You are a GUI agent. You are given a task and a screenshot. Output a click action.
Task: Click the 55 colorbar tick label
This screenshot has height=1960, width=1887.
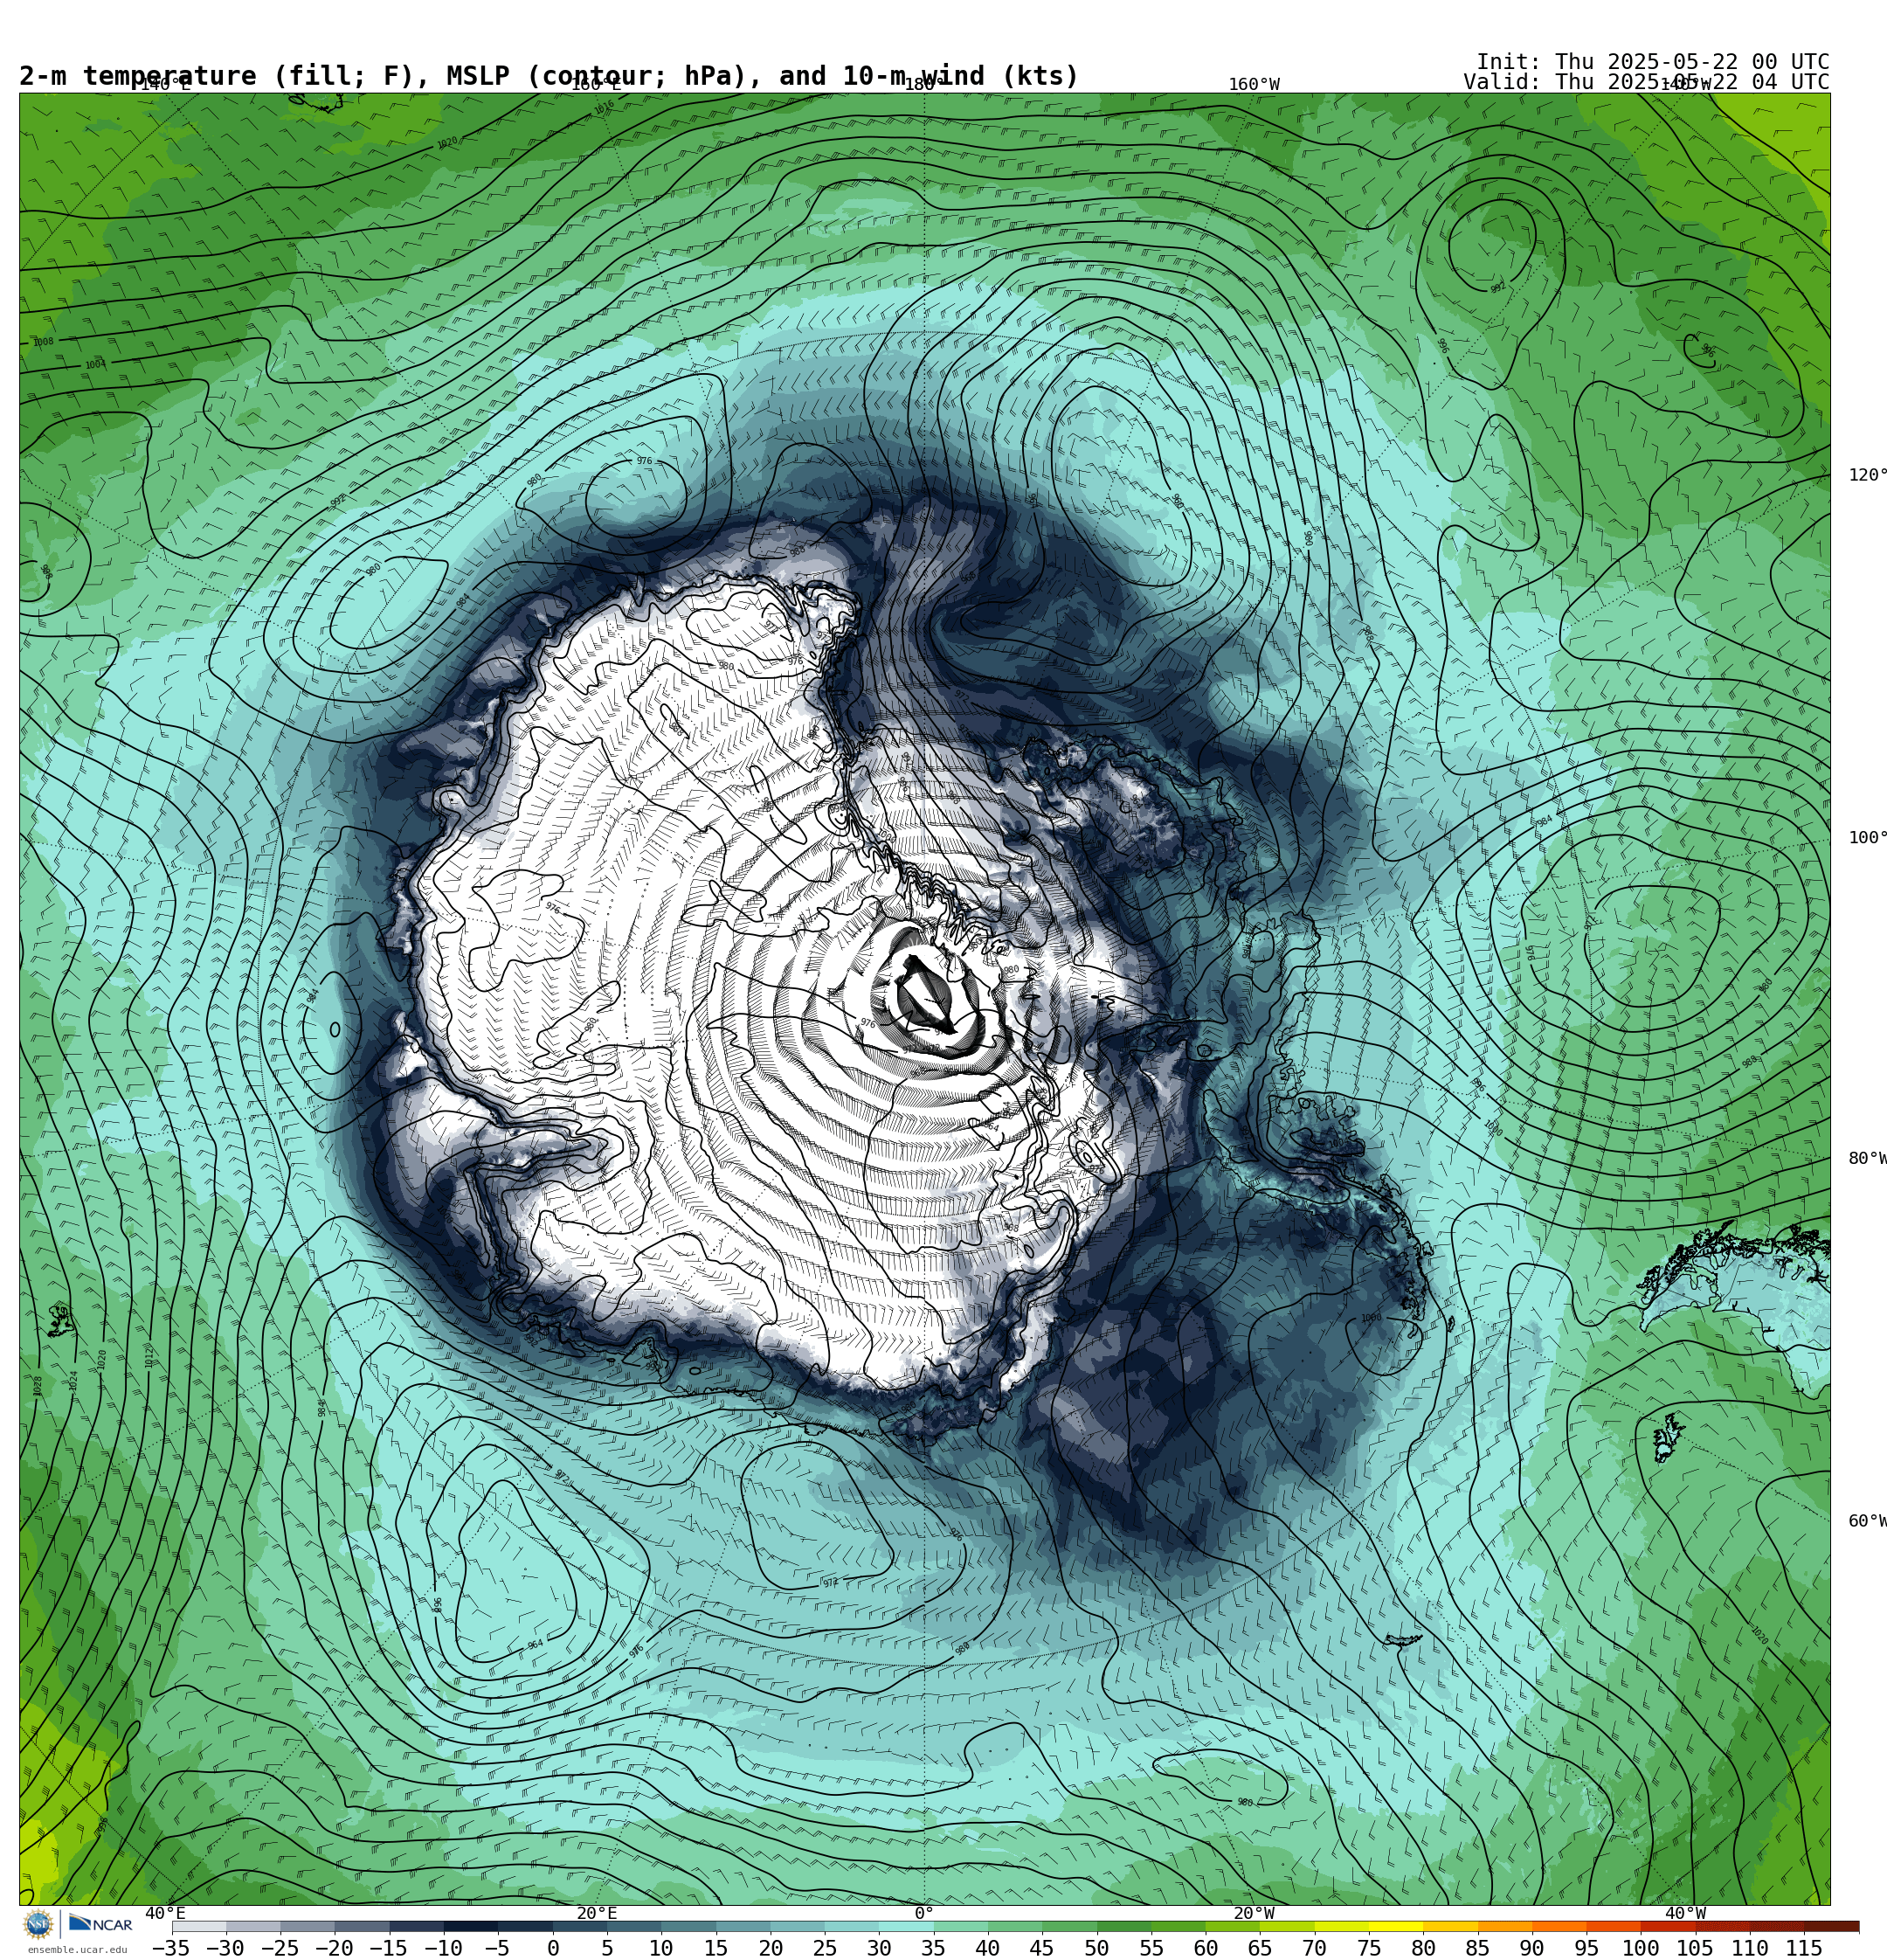[x=1151, y=1948]
